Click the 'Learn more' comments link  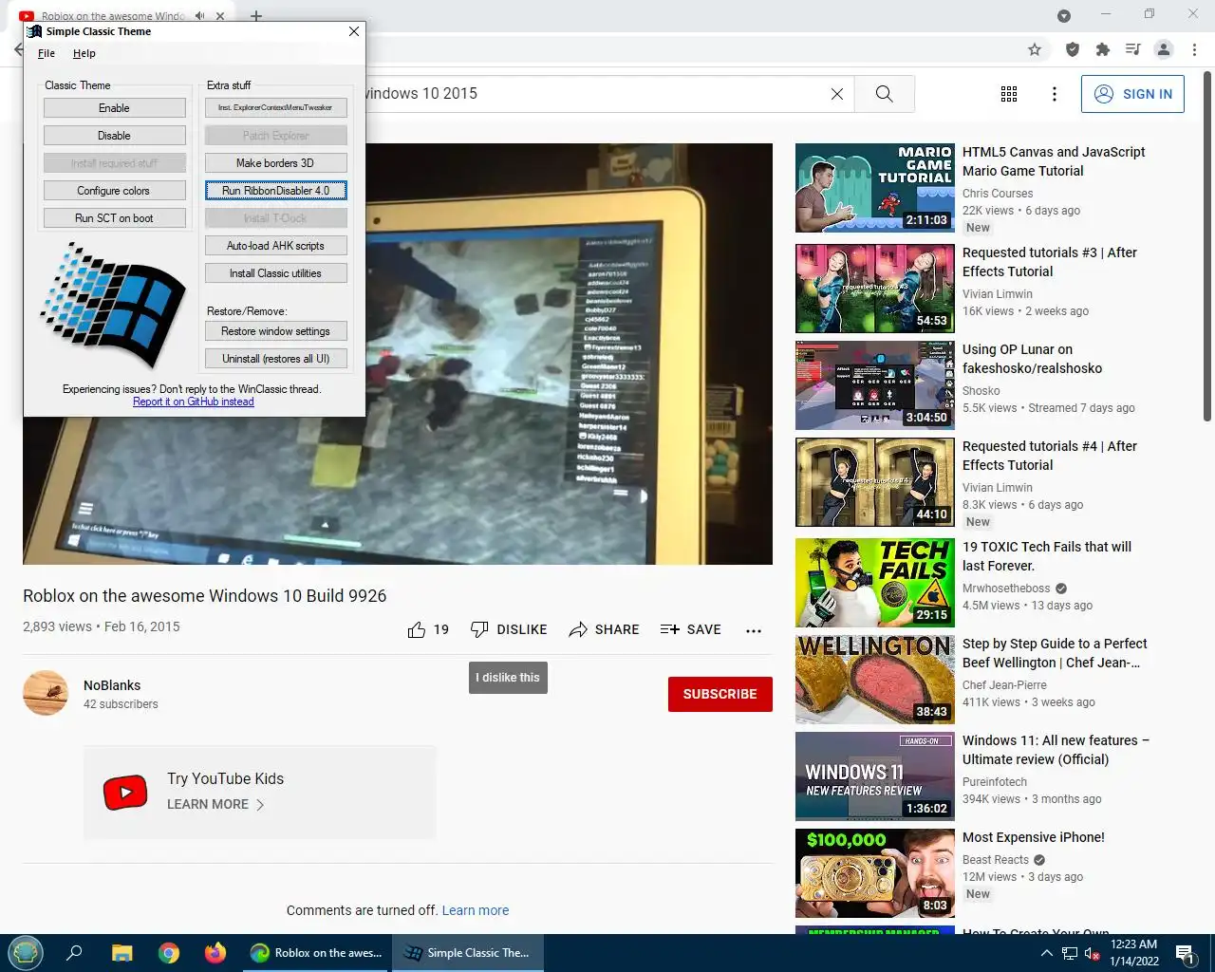(x=476, y=910)
